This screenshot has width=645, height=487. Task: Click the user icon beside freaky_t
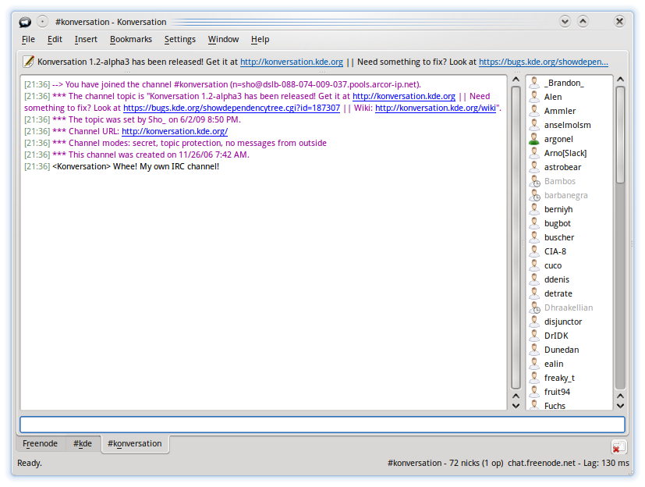(x=534, y=378)
